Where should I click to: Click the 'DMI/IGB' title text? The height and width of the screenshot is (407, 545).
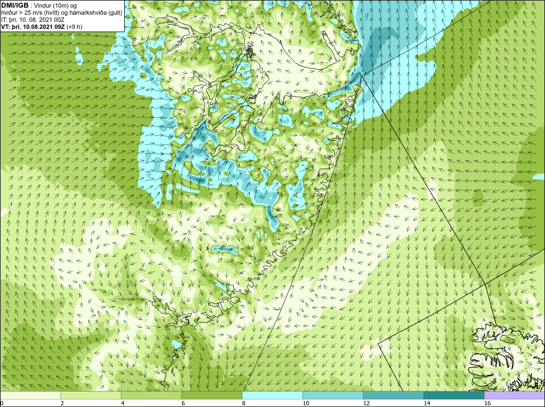15,5
